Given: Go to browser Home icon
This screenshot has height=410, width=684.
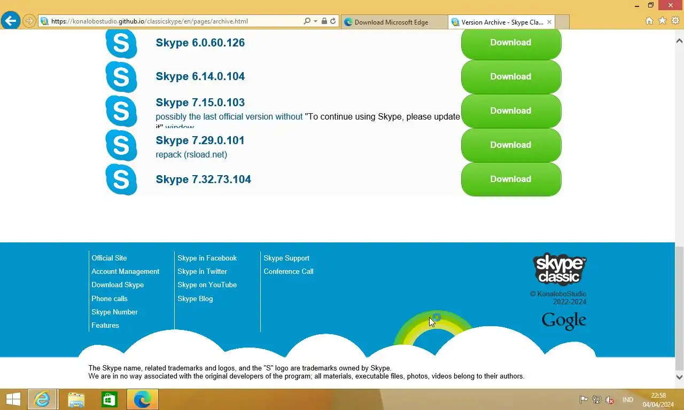Looking at the screenshot, I should coord(649,21).
